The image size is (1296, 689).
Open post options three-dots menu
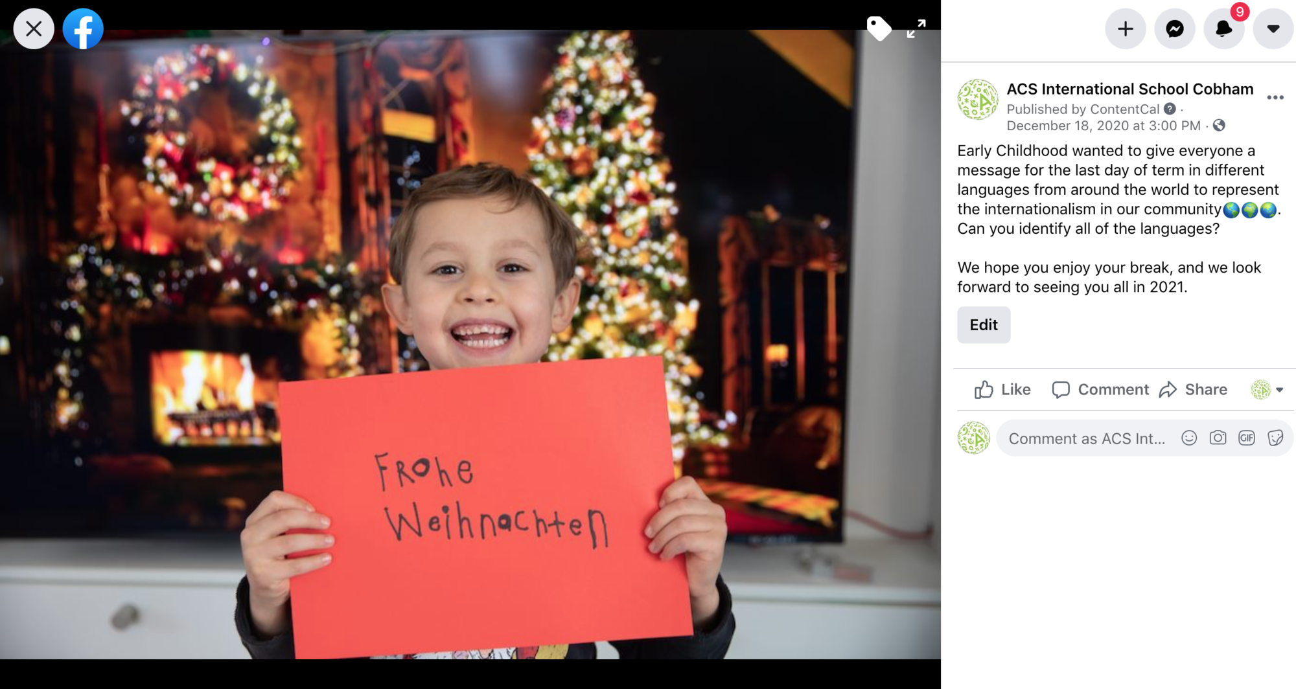pos(1275,98)
